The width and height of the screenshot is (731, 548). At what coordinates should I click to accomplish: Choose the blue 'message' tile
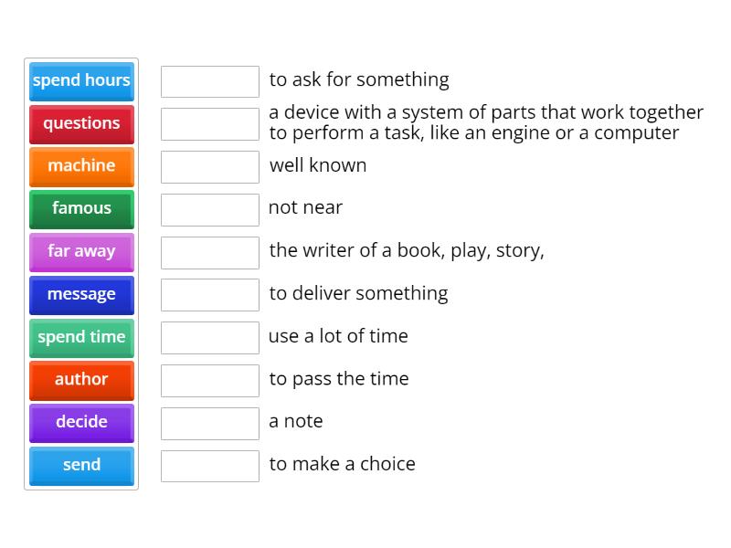81,294
